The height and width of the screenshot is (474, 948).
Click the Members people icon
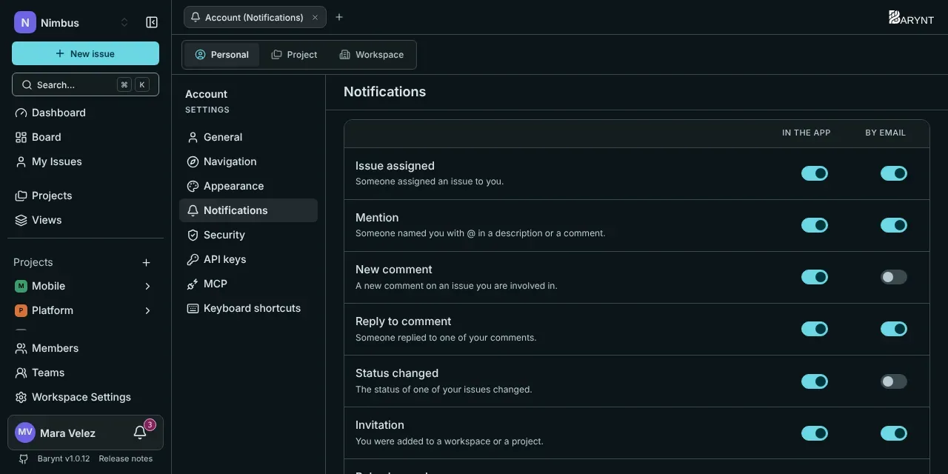click(21, 348)
